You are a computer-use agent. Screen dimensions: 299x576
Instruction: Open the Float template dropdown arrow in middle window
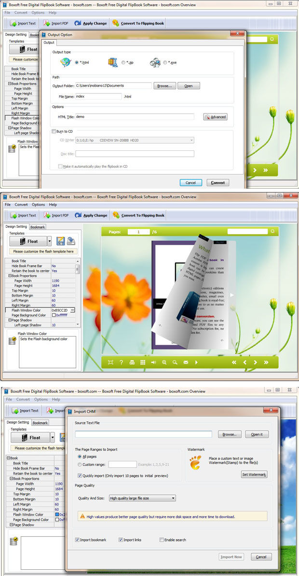50,241
